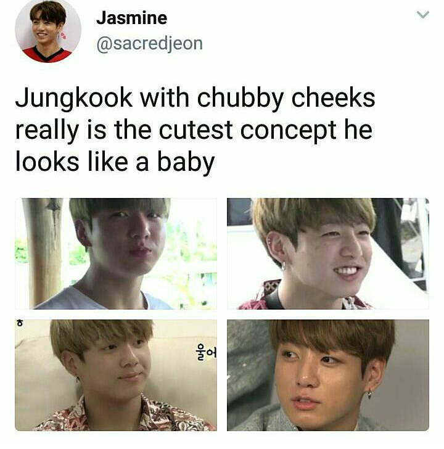Open Jasmine's round profile avatar
The image size is (444, 449).
48,31
